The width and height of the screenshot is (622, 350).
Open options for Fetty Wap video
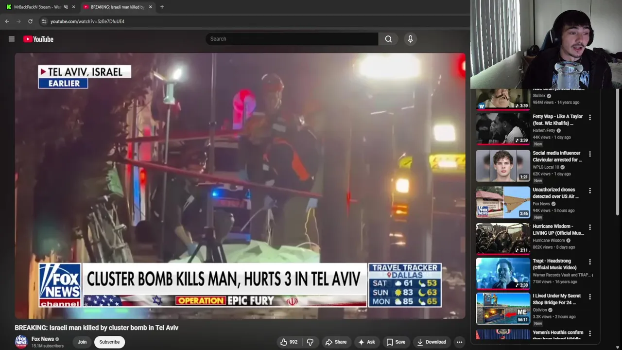(x=590, y=117)
